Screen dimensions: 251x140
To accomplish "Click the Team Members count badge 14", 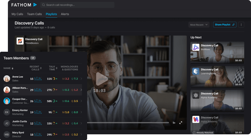I will point(33,58).
